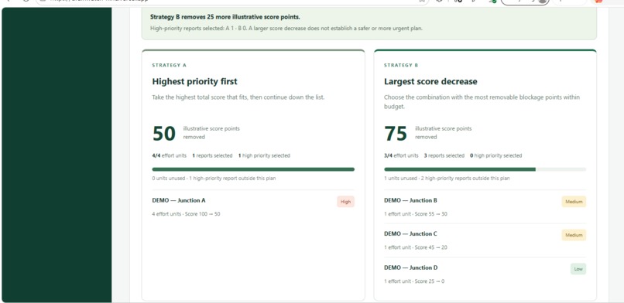Viewport: 624px width, 303px height.
Task: Click '4 effort units · Score 100 → 50'
Action: [x=186, y=214]
